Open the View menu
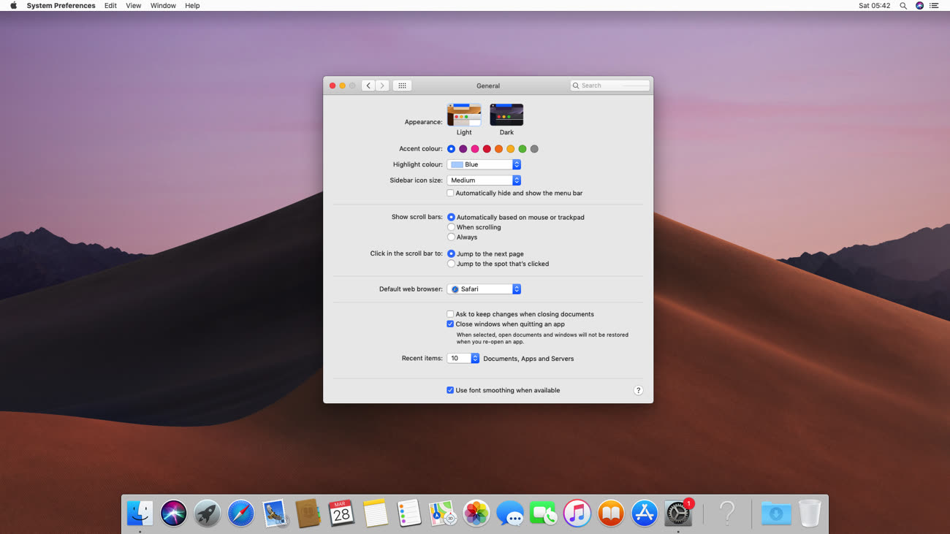The image size is (950, 534). [133, 6]
